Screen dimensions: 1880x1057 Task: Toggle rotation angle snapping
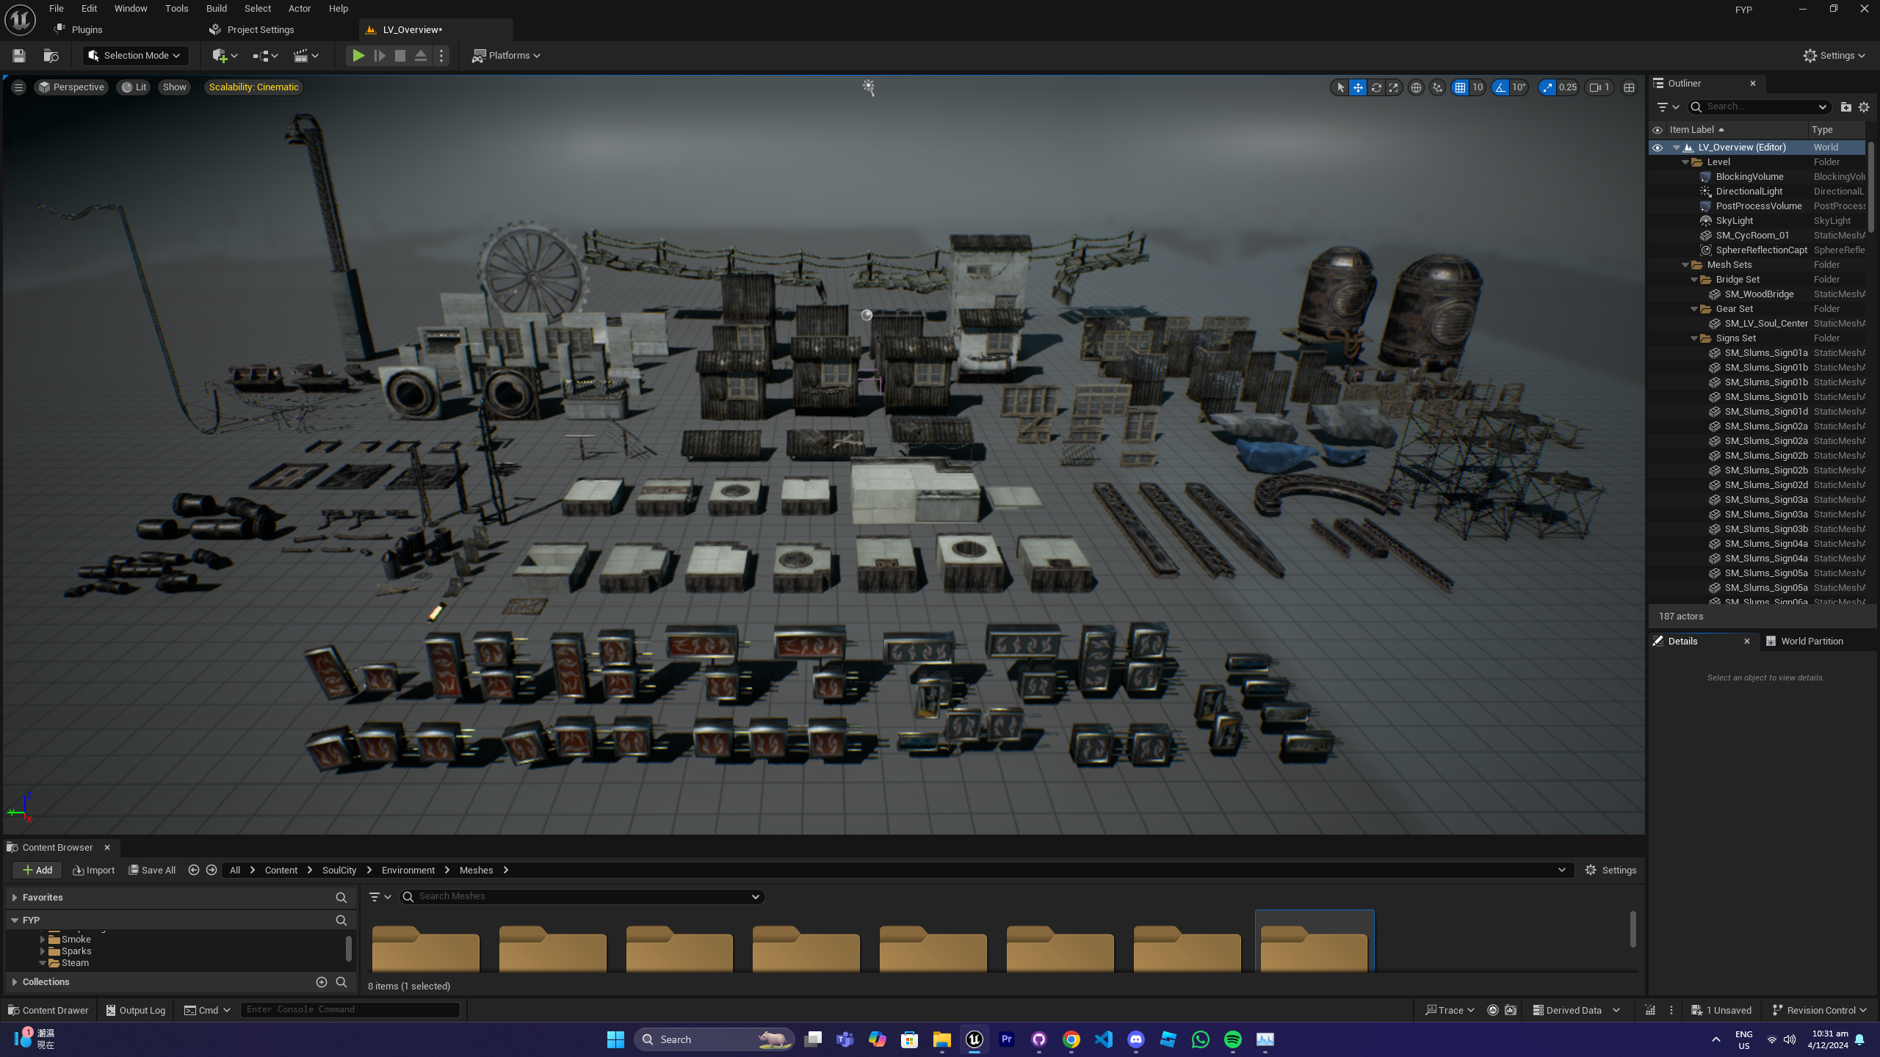(1500, 87)
